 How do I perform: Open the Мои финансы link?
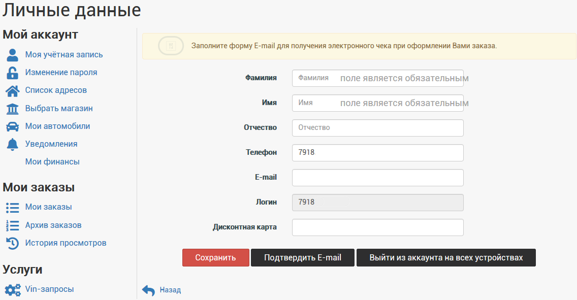[x=52, y=162]
